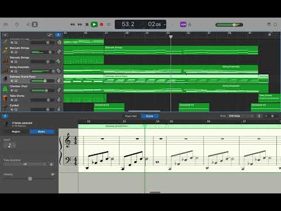This screenshot has height=211, width=281.
Task: Select the Taiko Drums track icon
Action: [x=5, y=98]
